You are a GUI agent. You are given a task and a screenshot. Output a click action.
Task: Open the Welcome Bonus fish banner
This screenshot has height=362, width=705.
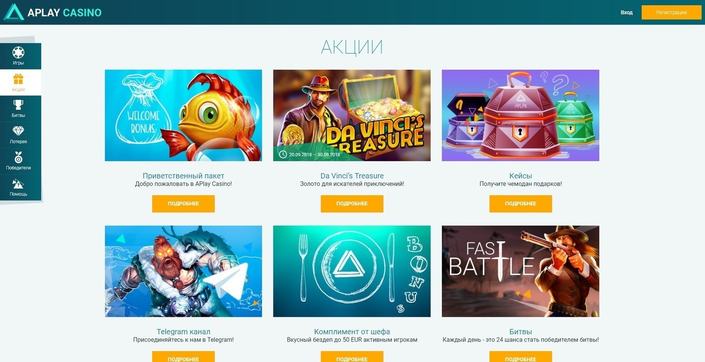click(x=183, y=116)
